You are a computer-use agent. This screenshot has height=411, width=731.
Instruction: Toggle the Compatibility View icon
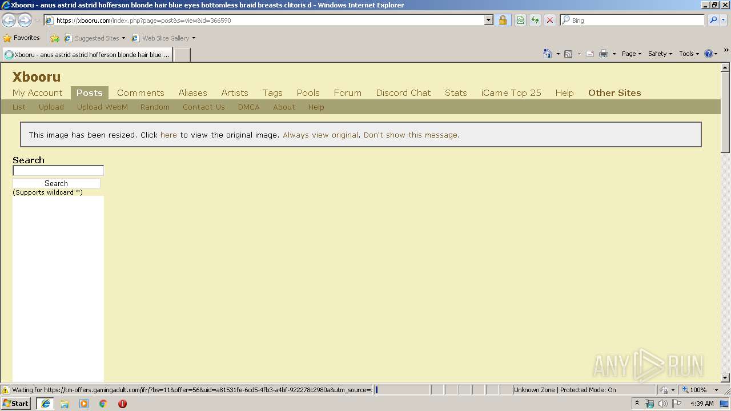point(520,21)
